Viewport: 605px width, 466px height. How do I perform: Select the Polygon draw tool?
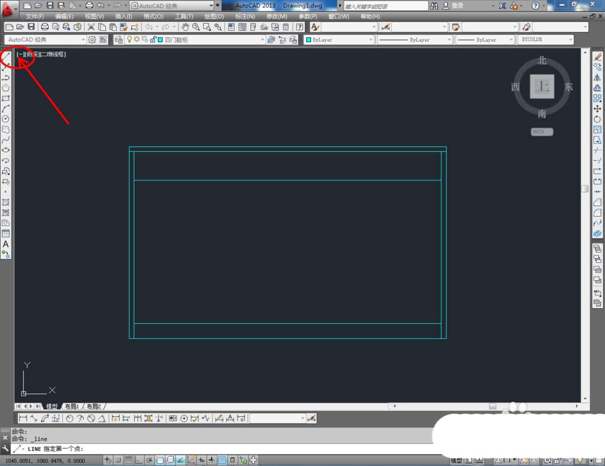coord(5,88)
